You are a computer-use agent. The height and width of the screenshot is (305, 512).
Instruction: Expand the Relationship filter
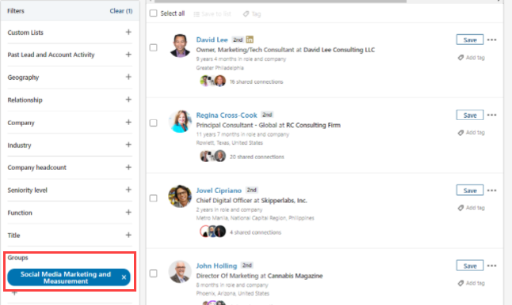coord(128,100)
